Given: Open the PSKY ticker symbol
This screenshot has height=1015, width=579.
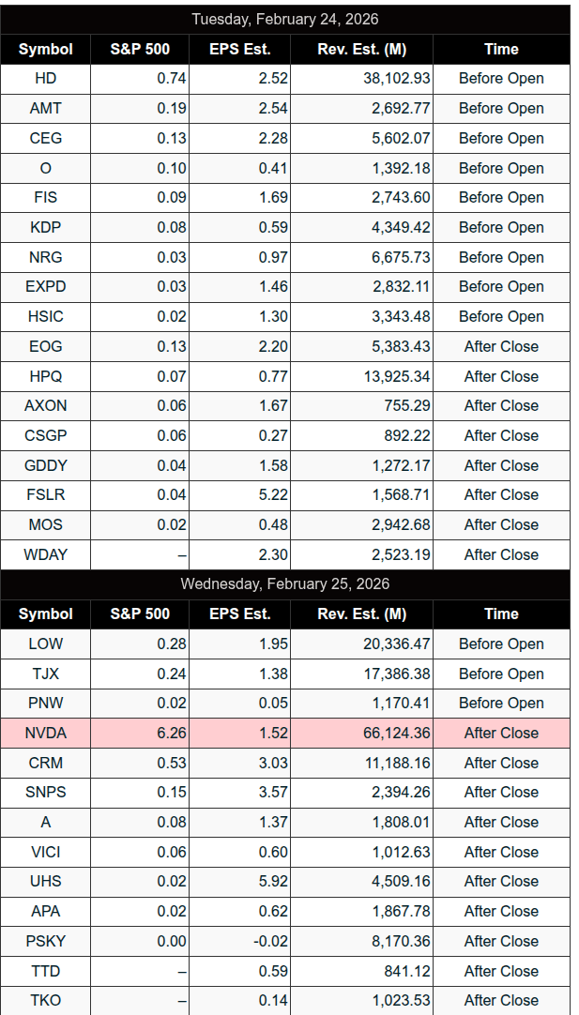Looking at the screenshot, I should click(x=45, y=941).
